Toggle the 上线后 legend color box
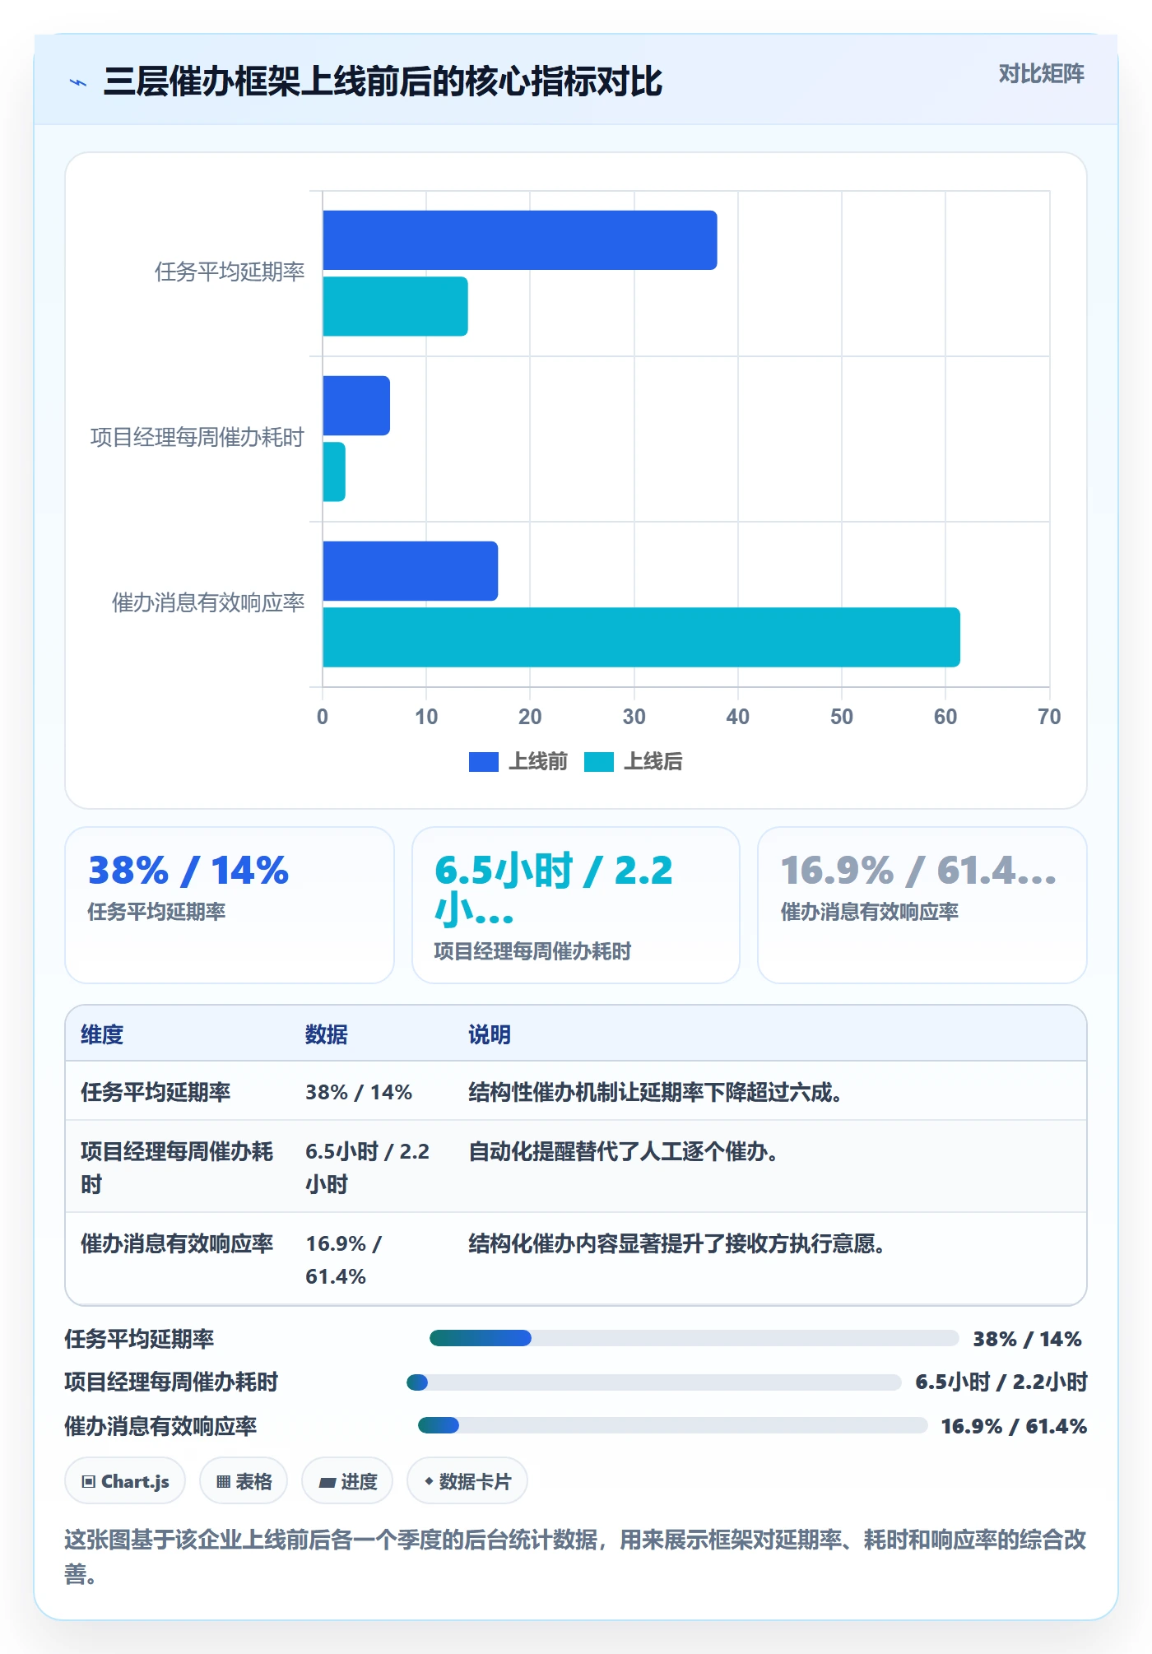The width and height of the screenshot is (1152, 1654). point(598,762)
